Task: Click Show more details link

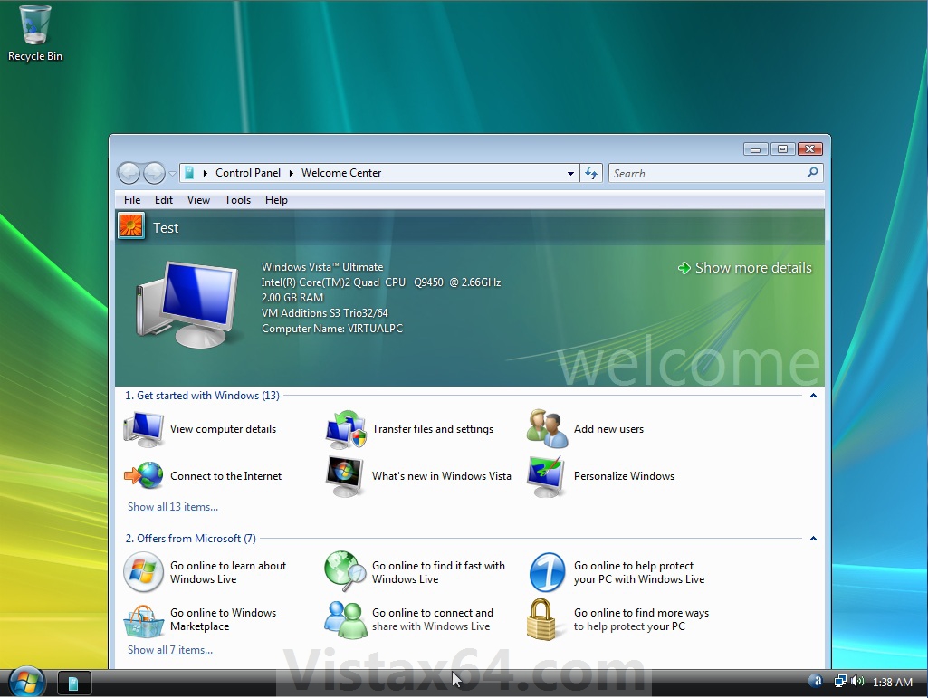Action: point(744,268)
